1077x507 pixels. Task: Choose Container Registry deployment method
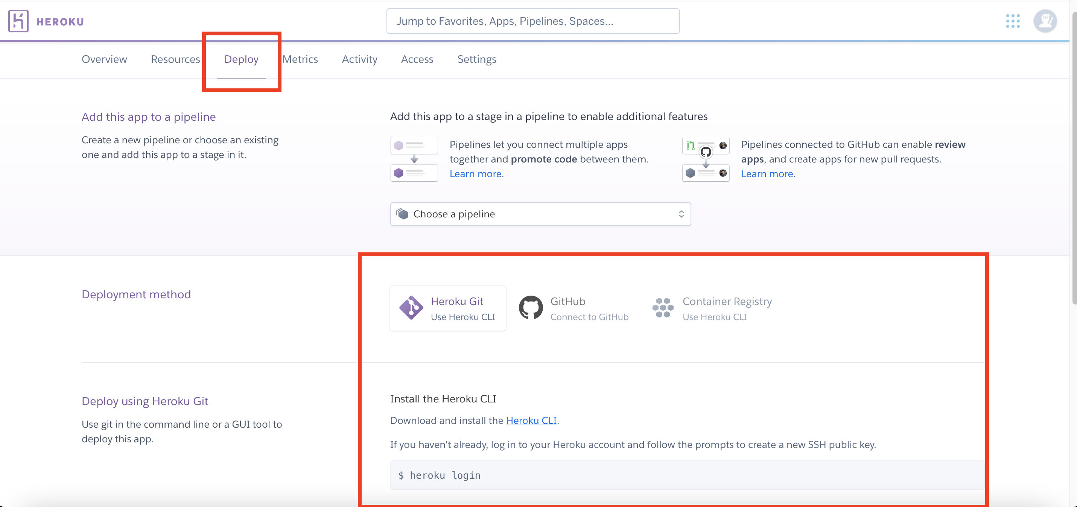[712, 308]
